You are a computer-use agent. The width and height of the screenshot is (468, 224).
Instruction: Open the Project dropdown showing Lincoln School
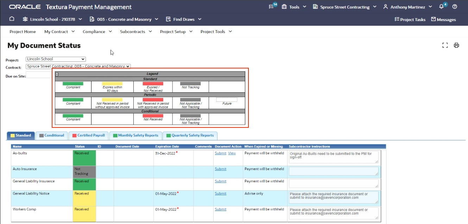point(56,59)
